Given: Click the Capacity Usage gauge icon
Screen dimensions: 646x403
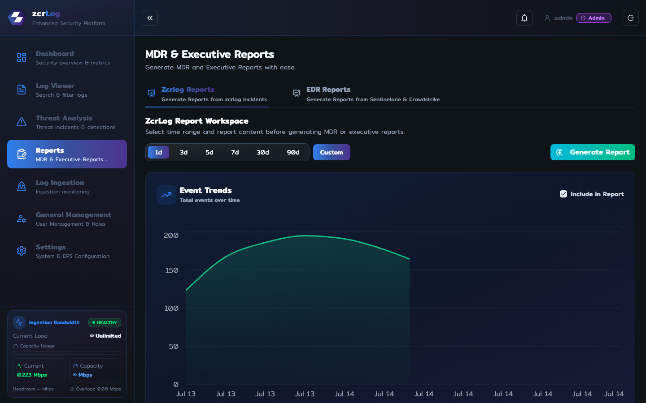Looking at the screenshot, I should (x=16, y=346).
